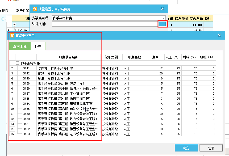Close the 批量设置子目安装费用 dialog
This screenshot has width=229, height=156.
point(162,9)
